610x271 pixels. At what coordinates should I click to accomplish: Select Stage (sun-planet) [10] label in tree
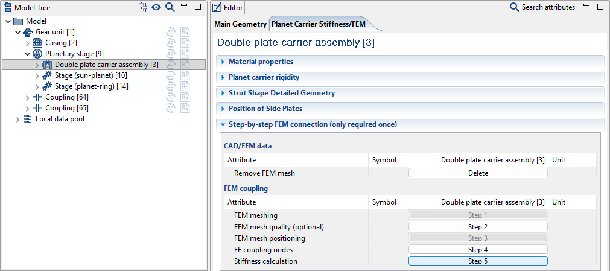pyautogui.click(x=91, y=75)
